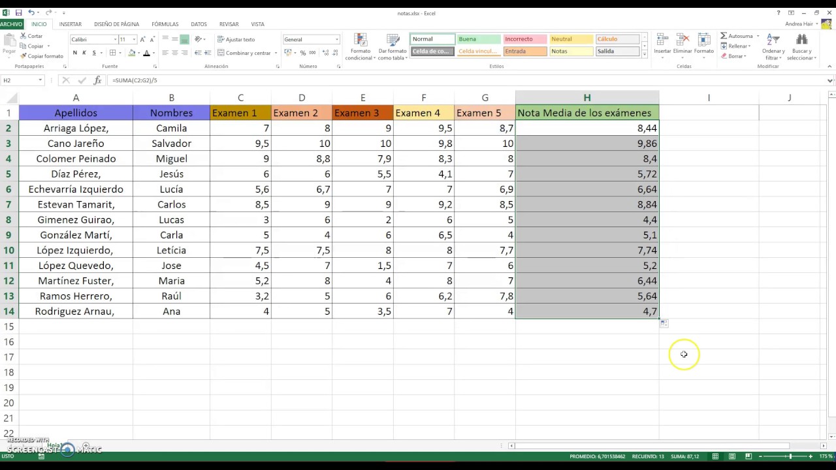Image resolution: width=836 pixels, height=470 pixels.
Task: Open the ARCHIVO tab
Action: (11, 24)
